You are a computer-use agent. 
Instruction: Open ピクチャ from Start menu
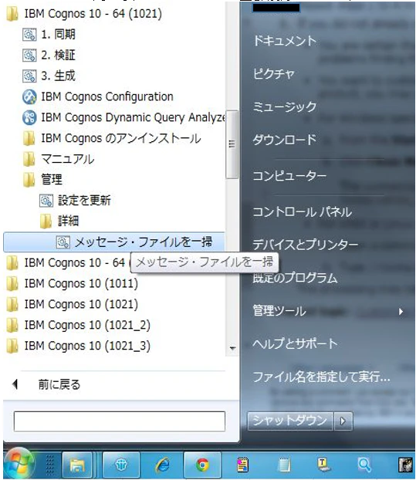point(273,74)
